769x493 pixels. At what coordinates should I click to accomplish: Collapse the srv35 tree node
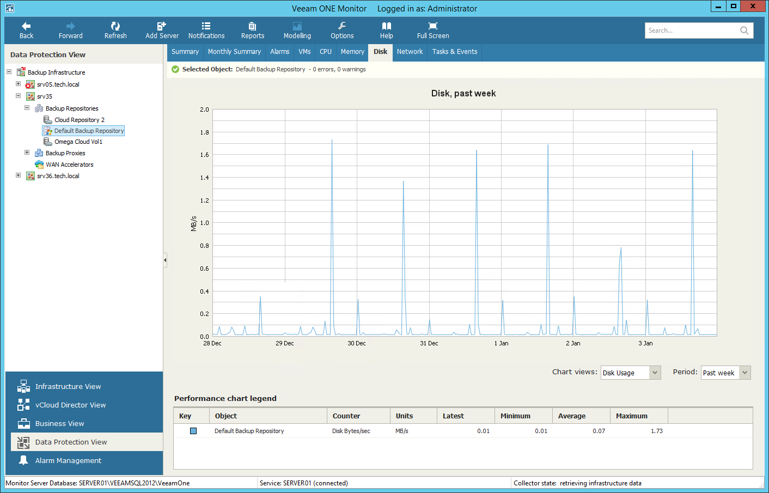point(18,96)
